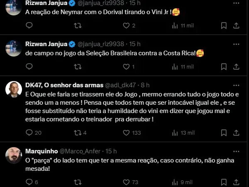249x187 pixels.
Task: Like the Costa Rica tweet by Rizwan
Action: [127, 66]
